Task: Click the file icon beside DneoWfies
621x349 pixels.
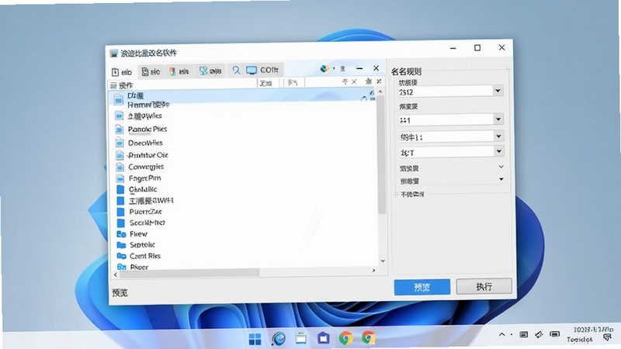Action: pyautogui.click(x=120, y=143)
